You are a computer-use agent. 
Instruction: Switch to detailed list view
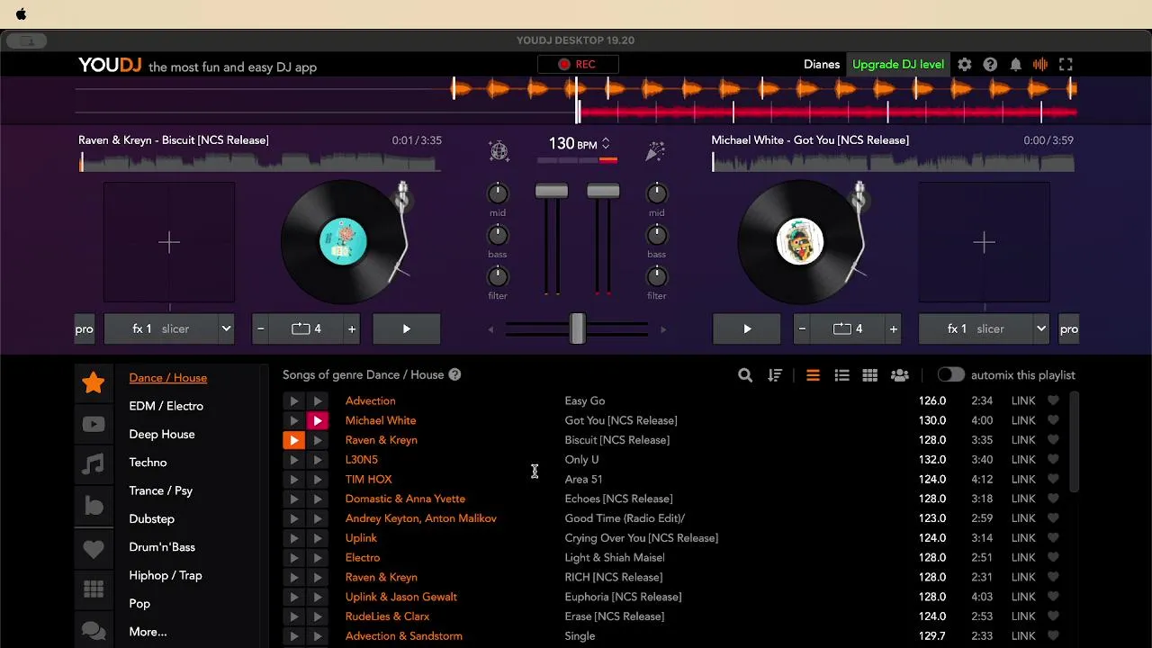(841, 375)
